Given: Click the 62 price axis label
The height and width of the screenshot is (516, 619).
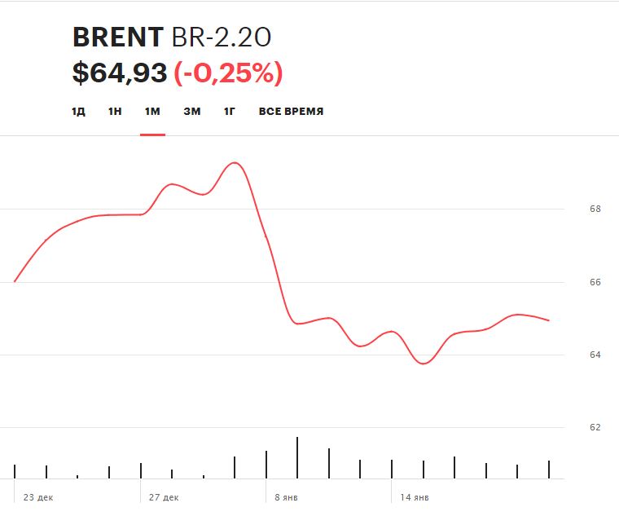Looking at the screenshot, I should 595,427.
